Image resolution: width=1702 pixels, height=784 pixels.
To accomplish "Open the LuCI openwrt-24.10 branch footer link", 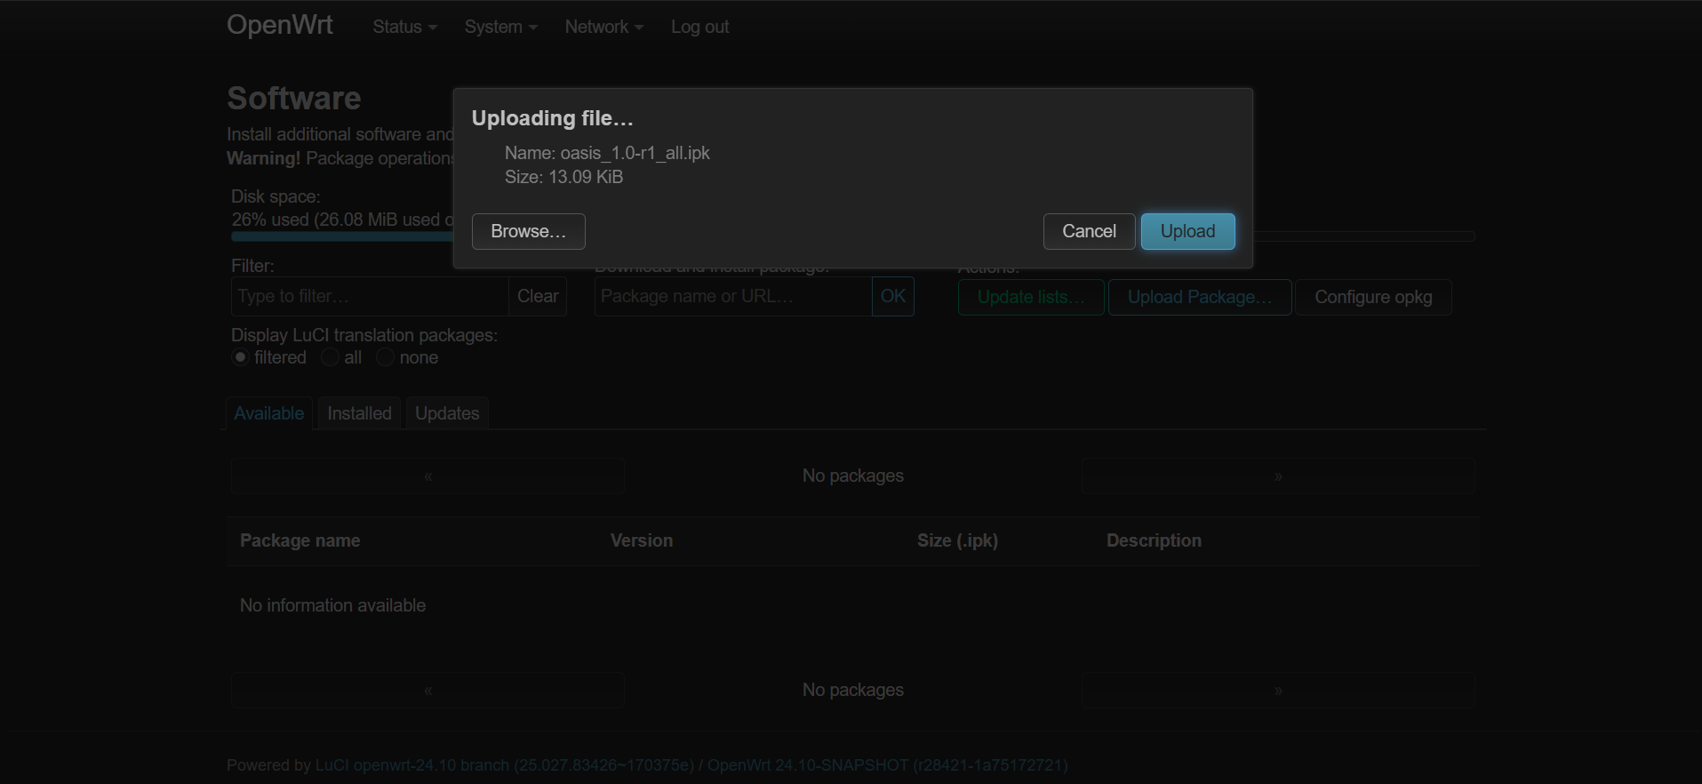I will 504,764.
